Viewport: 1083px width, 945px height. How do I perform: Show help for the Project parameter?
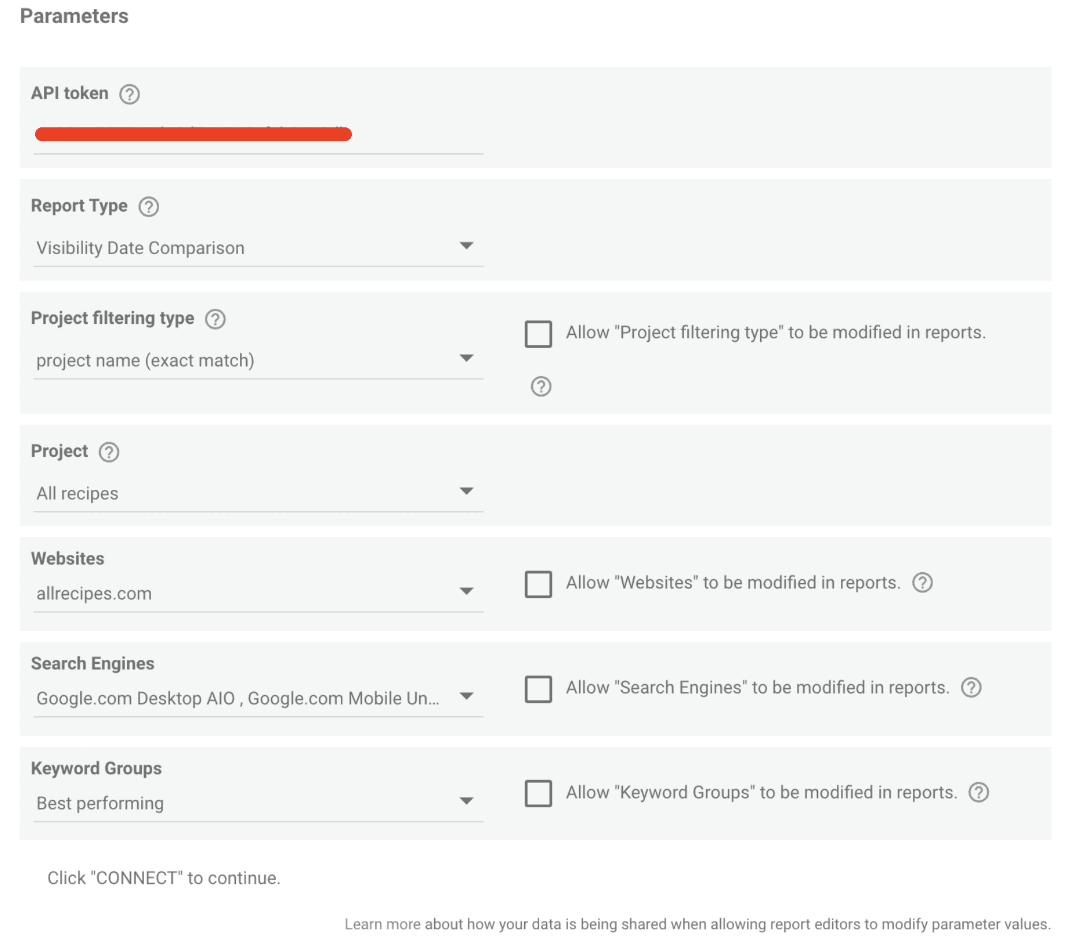click(109, 452)
